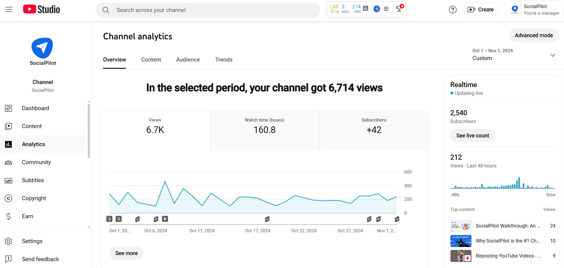The image size is (564, 268).
Task: Click the help question mark icon
Action: [x=453, y=10]
